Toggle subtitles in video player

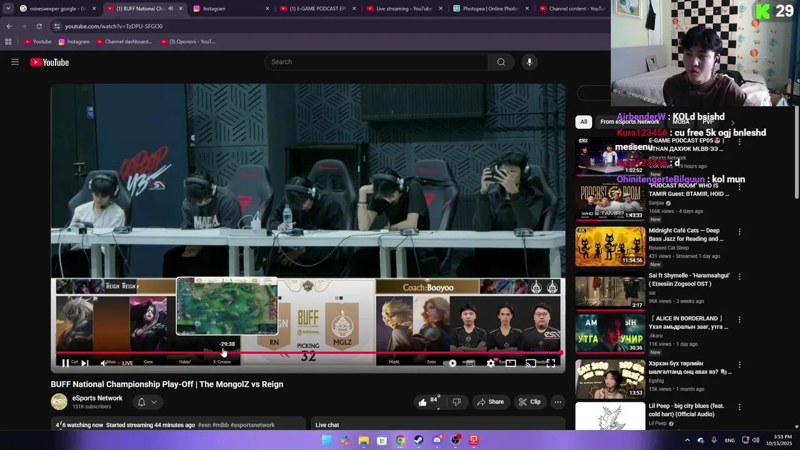pyautogui.click(x=471, y=363)
